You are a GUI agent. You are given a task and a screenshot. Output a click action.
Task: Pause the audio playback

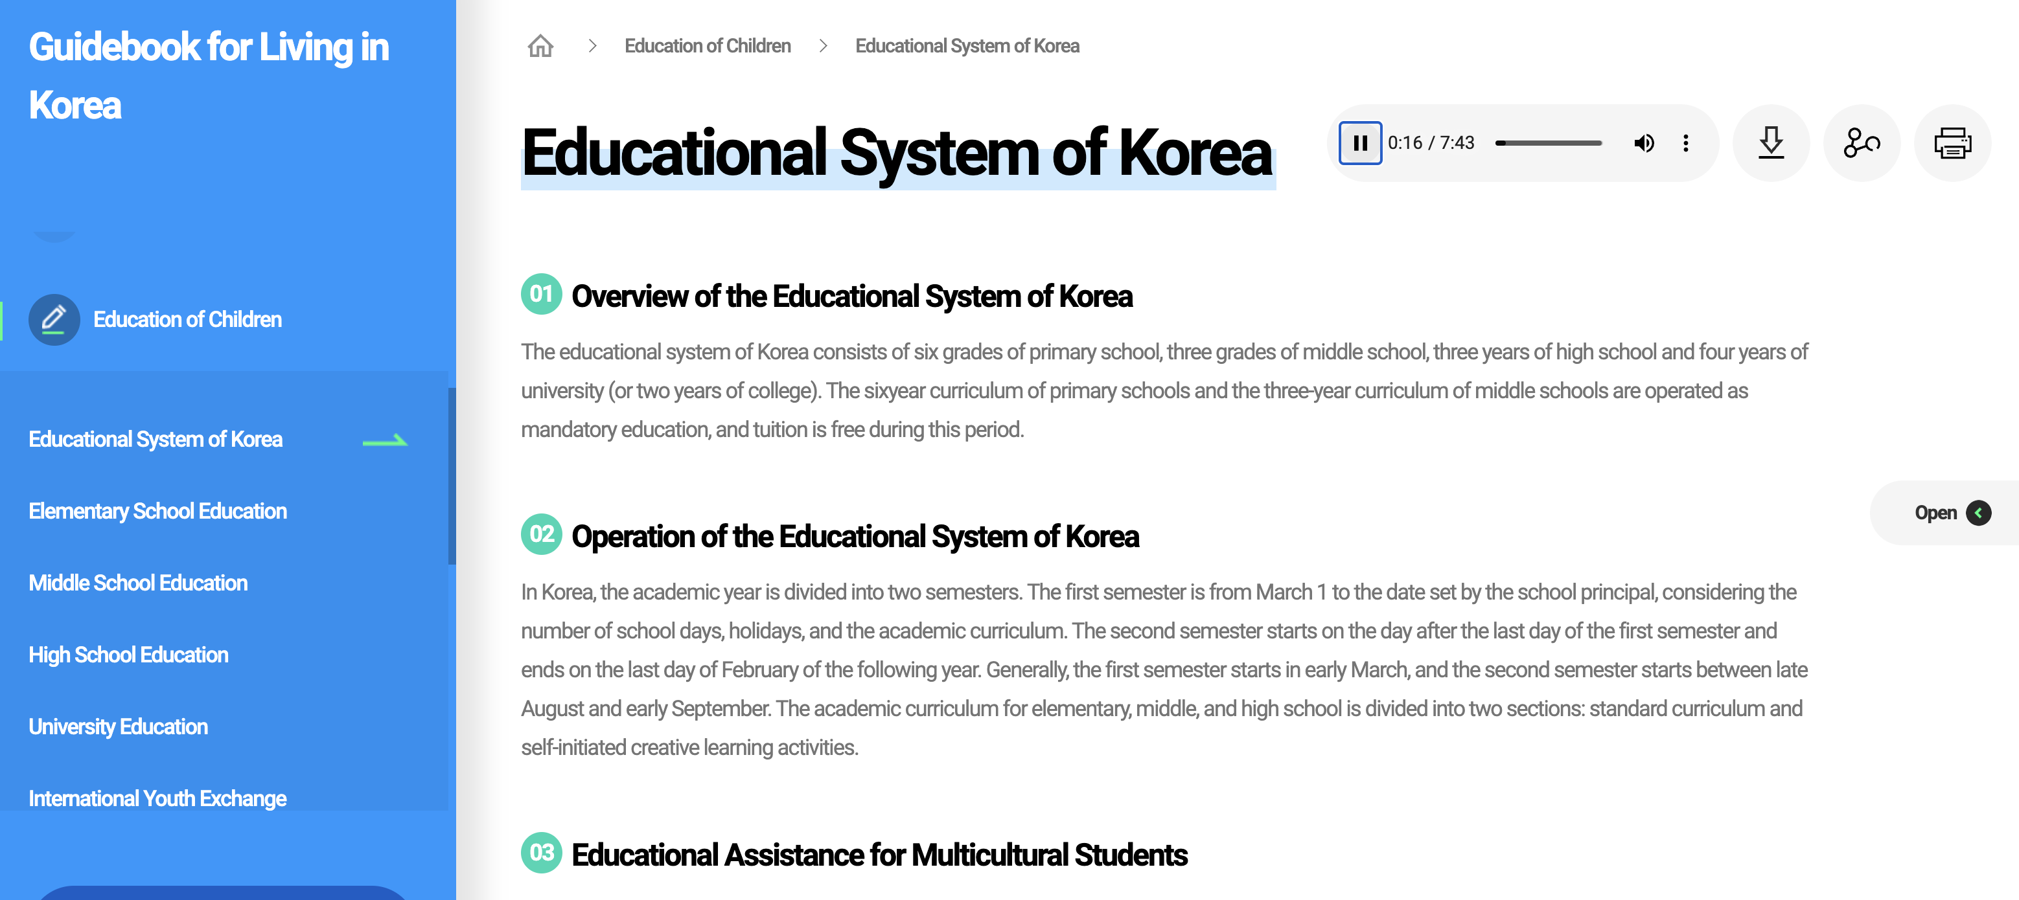1360,143
